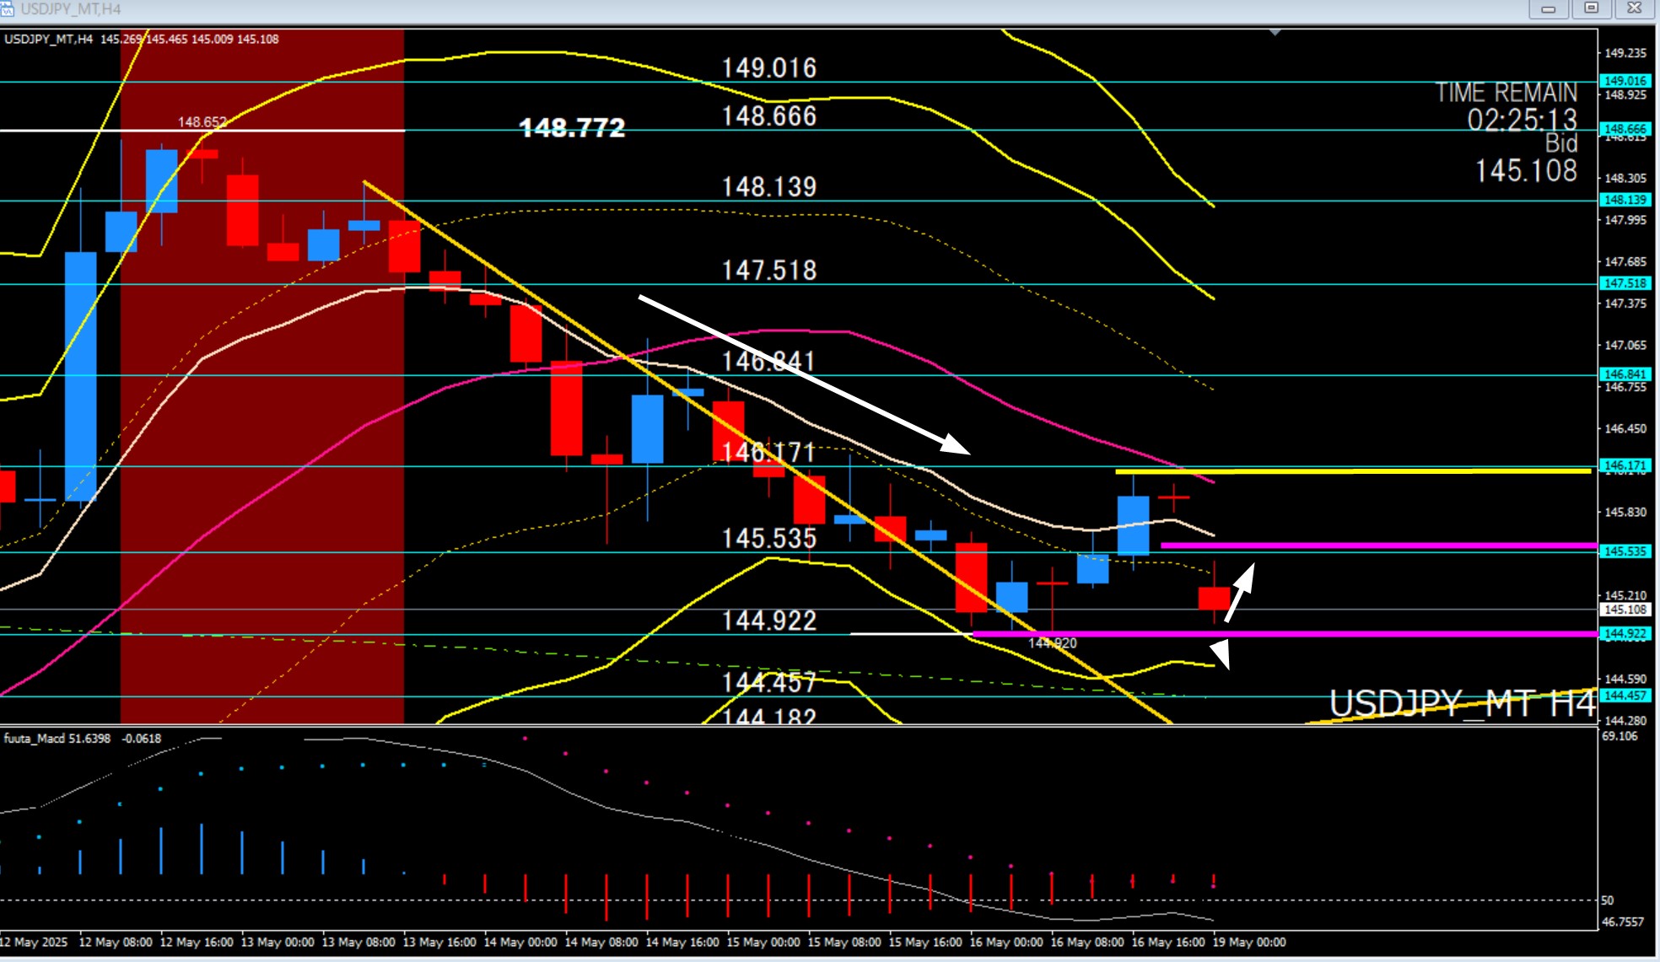The height and width of the screenshot is (962, 1660).
Task: Minimize the USDJPY_MT,H4 chart window
Action: [x=1549, y=8]
